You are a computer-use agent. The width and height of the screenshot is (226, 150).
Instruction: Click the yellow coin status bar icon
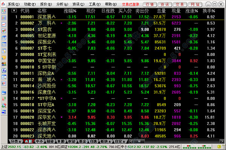(x=219, y=147)
